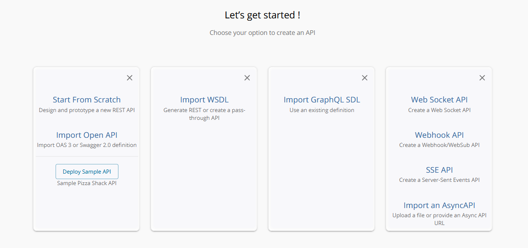
Task: Click 'Design and prototype a new REST API' text
Action: tap(87, 110)
